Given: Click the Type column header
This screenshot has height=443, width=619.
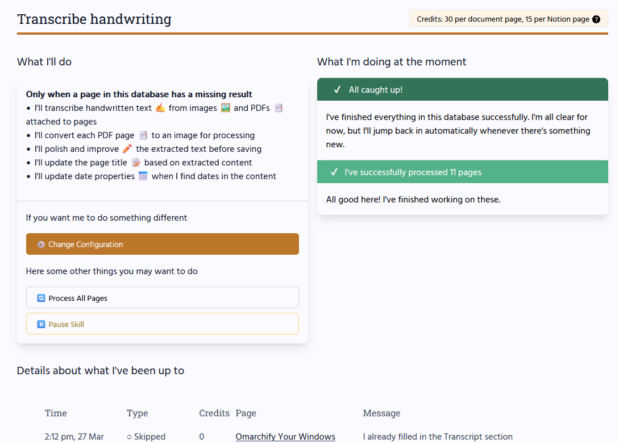Looking at the screenshot, I should point(137,413).
